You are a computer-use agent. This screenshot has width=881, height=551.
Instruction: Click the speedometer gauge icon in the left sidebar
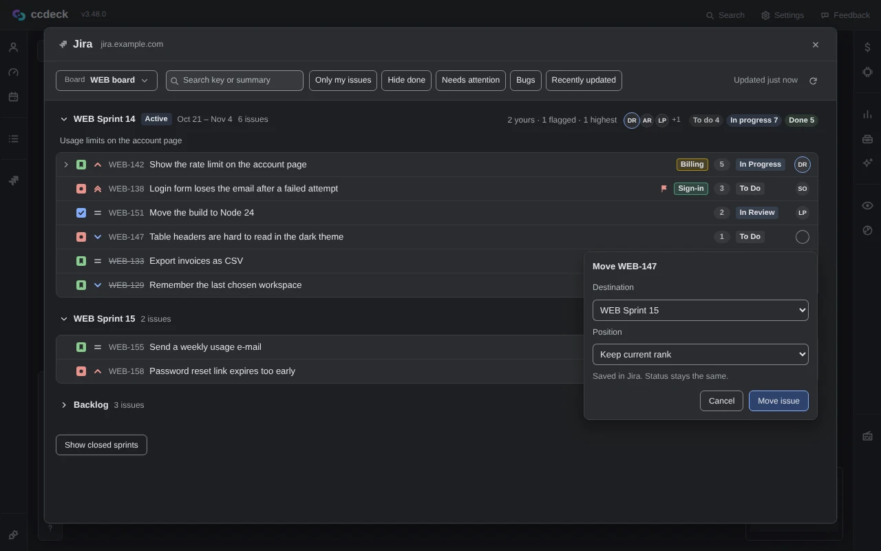(x=13, y=72)
